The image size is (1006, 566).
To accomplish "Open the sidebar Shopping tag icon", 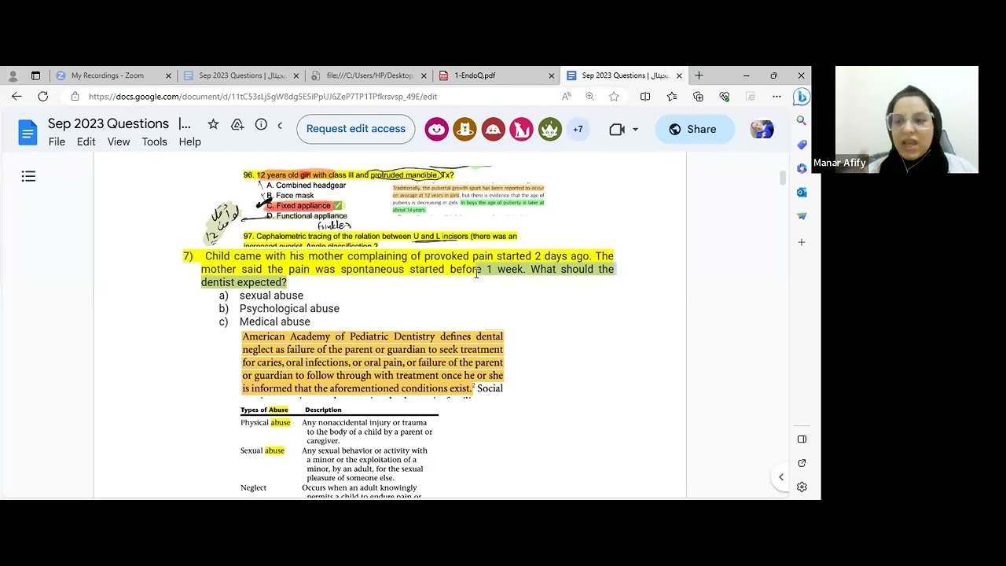I will (802, 145).
